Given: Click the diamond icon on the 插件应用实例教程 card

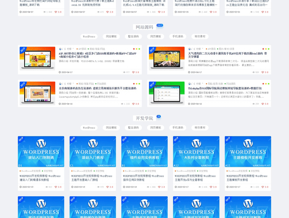Looking at the screenshot, I should tap(159, 187).
